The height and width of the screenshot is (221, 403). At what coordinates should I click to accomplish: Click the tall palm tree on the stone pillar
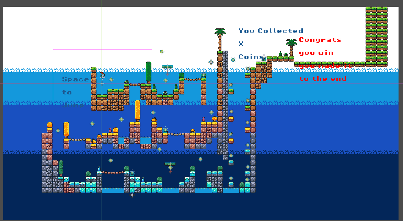click(220, 39)
